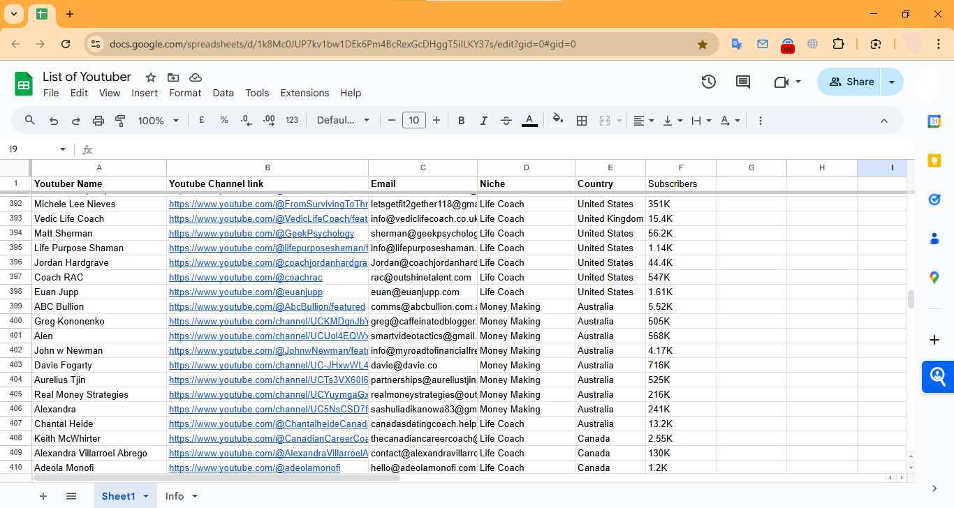This screenshot has width=954, height=508.
Task: Toggle bold formatting
Action: point(461,121)
